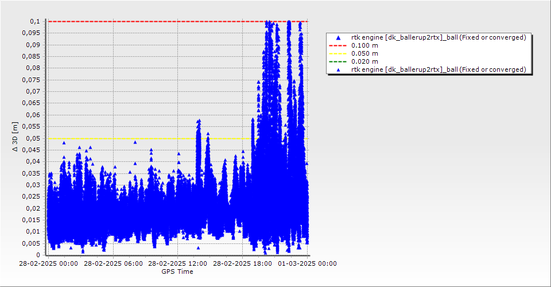
Task: Click y-axis tick label '0,03'
Action: click(33, 185)
